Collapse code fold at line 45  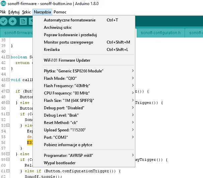[x=8, y=80]
